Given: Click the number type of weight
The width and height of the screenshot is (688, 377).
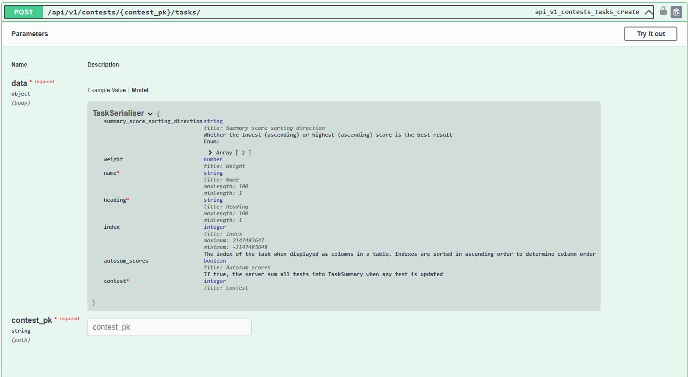Looking at the screenshot, I should (213, 159).
